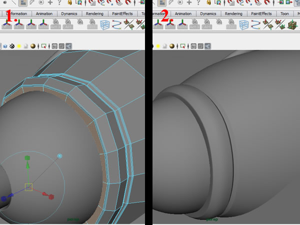300x225 pixels.
Task: Open the Rendering shelf tab in left screenshot
Action: pyautogui.click(x=94, y=13)
